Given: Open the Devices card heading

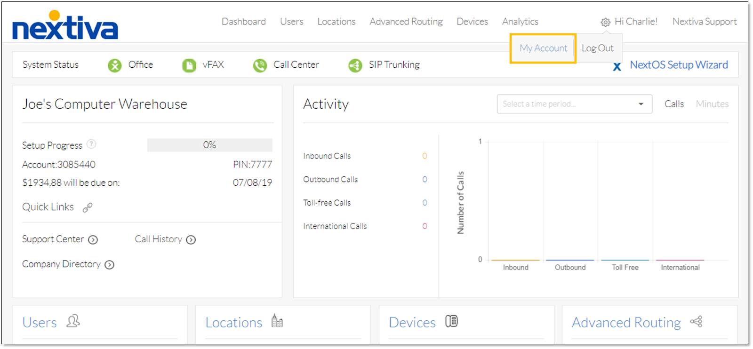Looking at the screenshot, I should point(412,323).
